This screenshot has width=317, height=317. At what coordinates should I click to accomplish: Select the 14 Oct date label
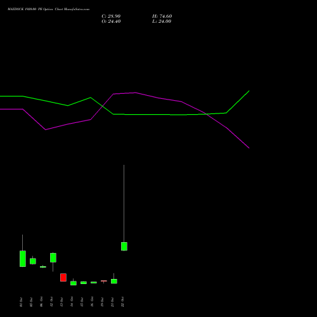point(72,302)
